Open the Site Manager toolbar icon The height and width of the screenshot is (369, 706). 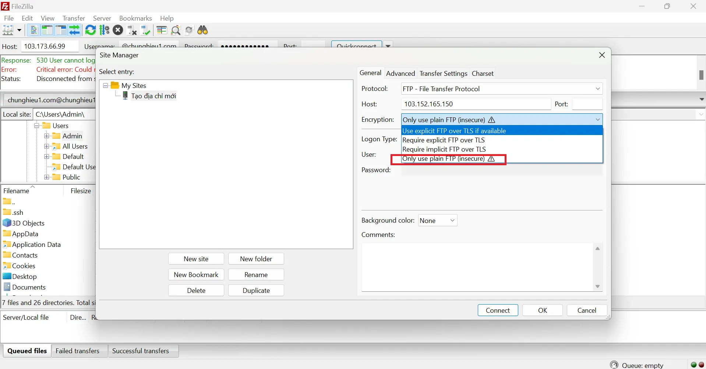click(8, 30)
